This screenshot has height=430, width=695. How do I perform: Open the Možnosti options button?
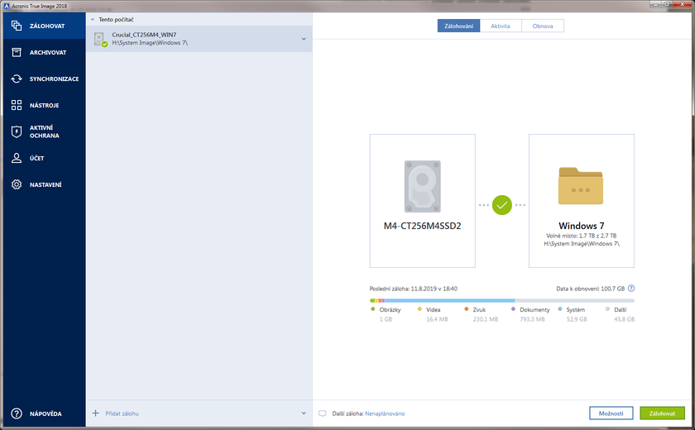pyautogui.click(x=611, y=413)
